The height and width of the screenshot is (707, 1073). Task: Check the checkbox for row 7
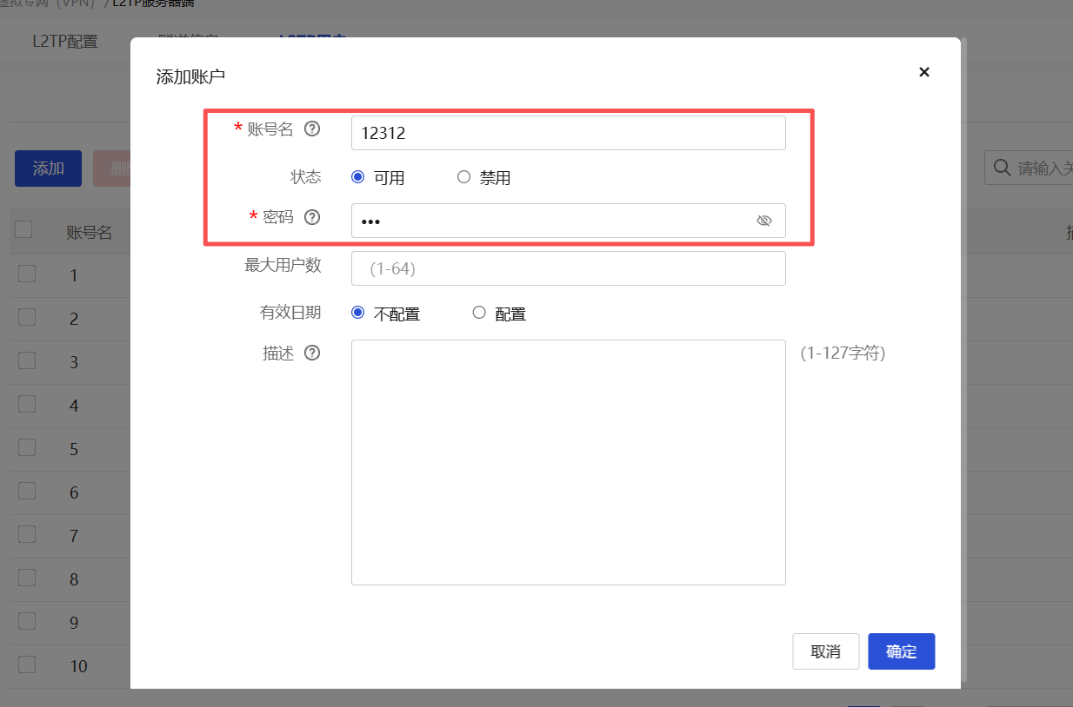coord(27,534)
